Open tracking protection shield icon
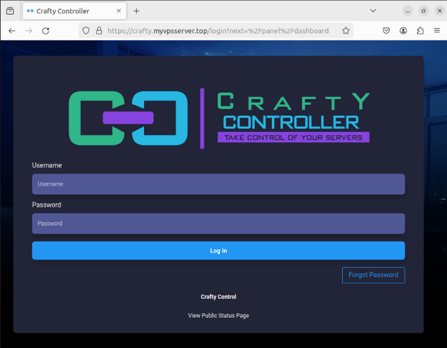 pyautogui.click(x=86, y=30)
